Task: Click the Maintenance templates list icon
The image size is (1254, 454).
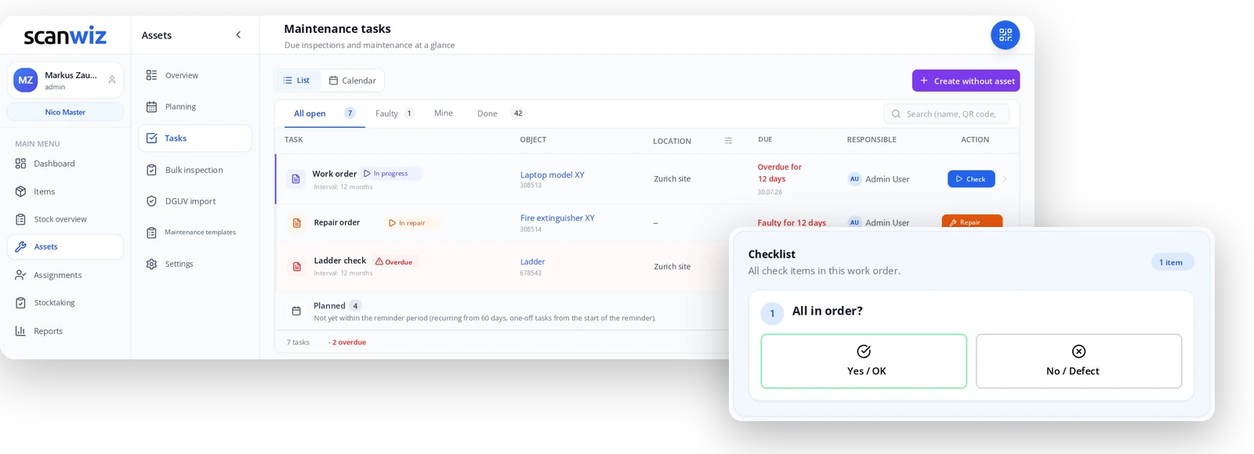Action: click(x=151, y=232)
